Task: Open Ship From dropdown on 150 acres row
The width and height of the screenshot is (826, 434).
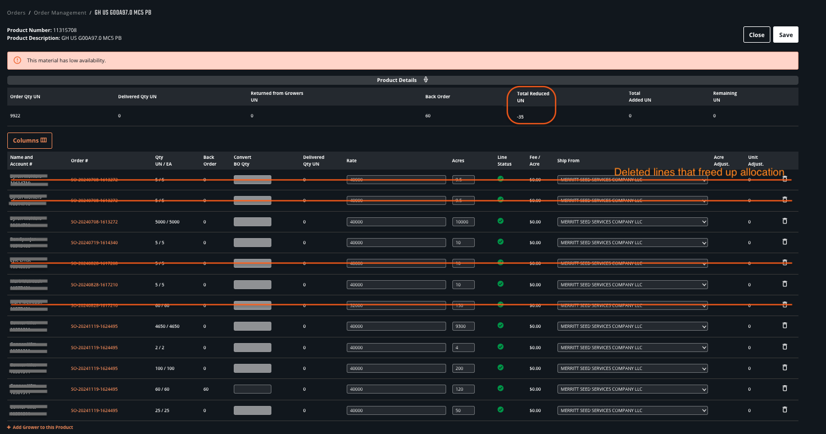Action: (x=632, y=305)
